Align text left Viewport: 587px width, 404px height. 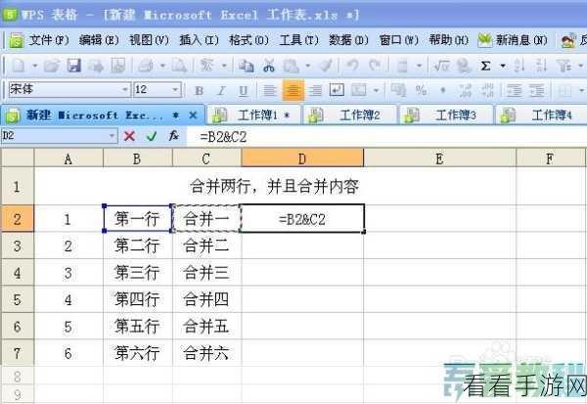click(x=270, y=90)
